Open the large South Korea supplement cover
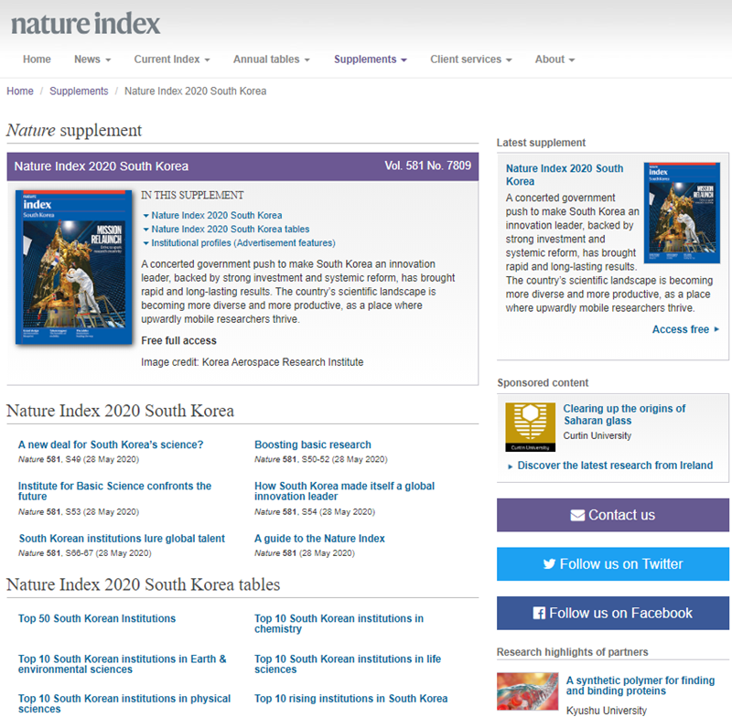 [x=74, y=267]
